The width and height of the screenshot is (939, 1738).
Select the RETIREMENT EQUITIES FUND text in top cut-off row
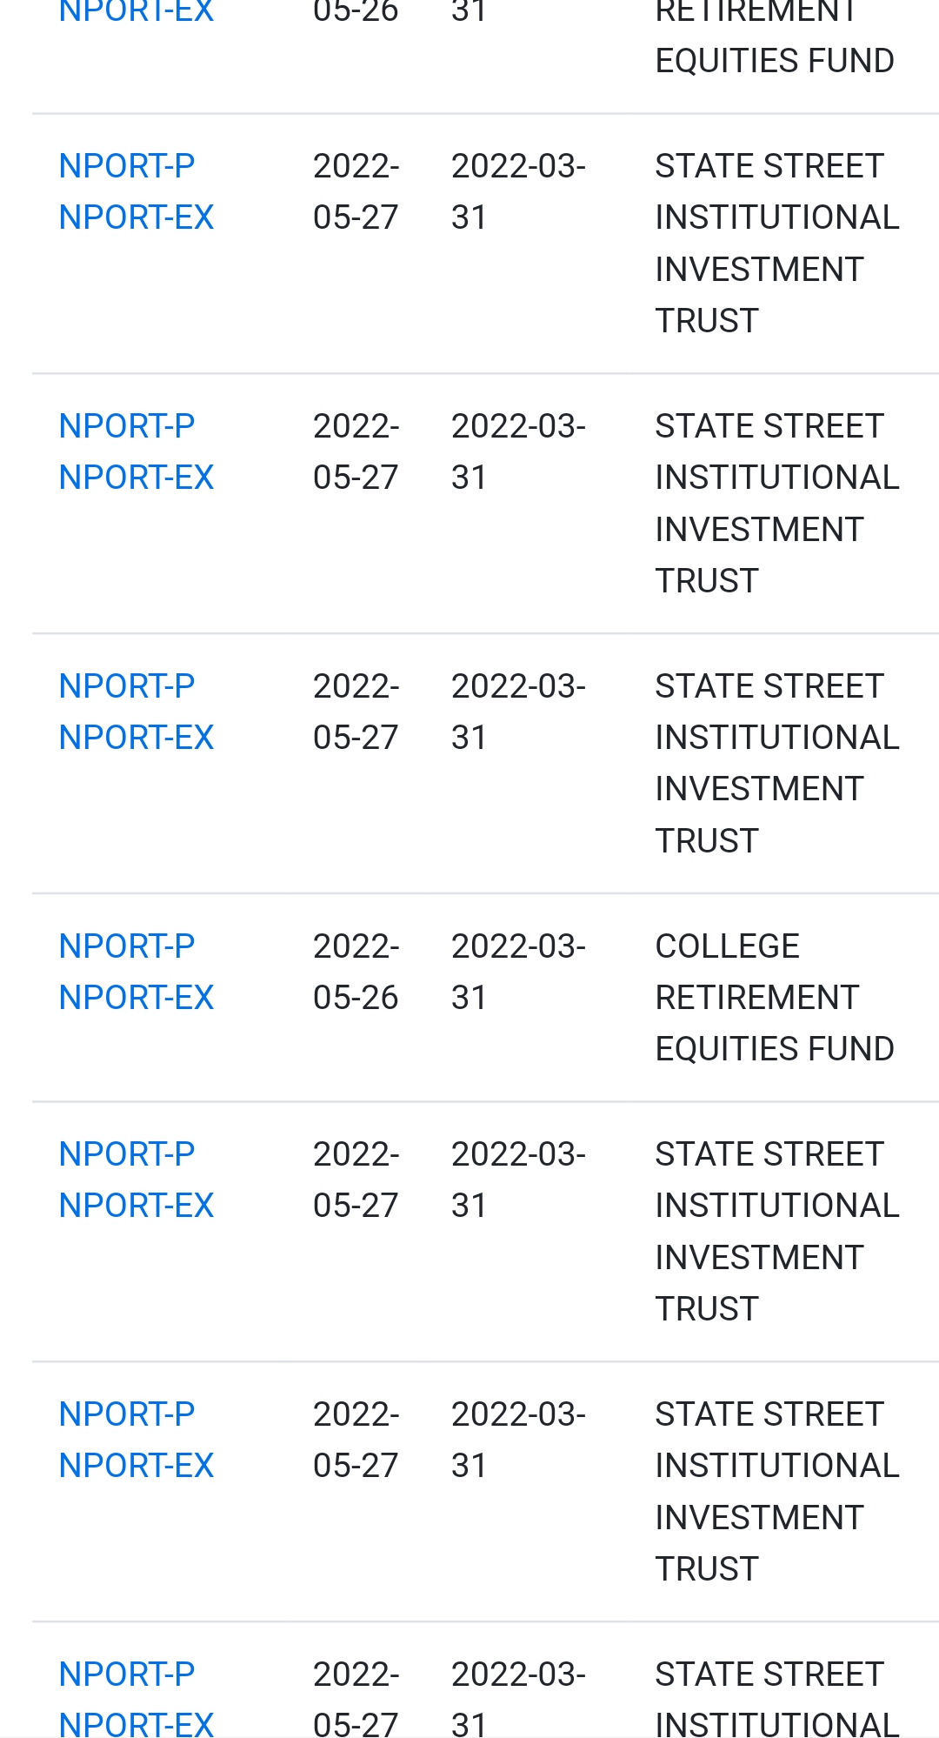pyautogui.click(x=775, y=37)
